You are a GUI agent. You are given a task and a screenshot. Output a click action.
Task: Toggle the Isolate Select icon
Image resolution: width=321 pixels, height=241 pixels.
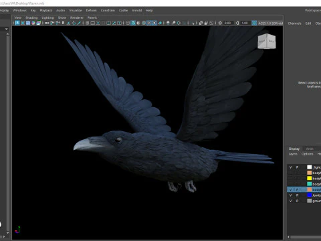(x=193, y=23)
